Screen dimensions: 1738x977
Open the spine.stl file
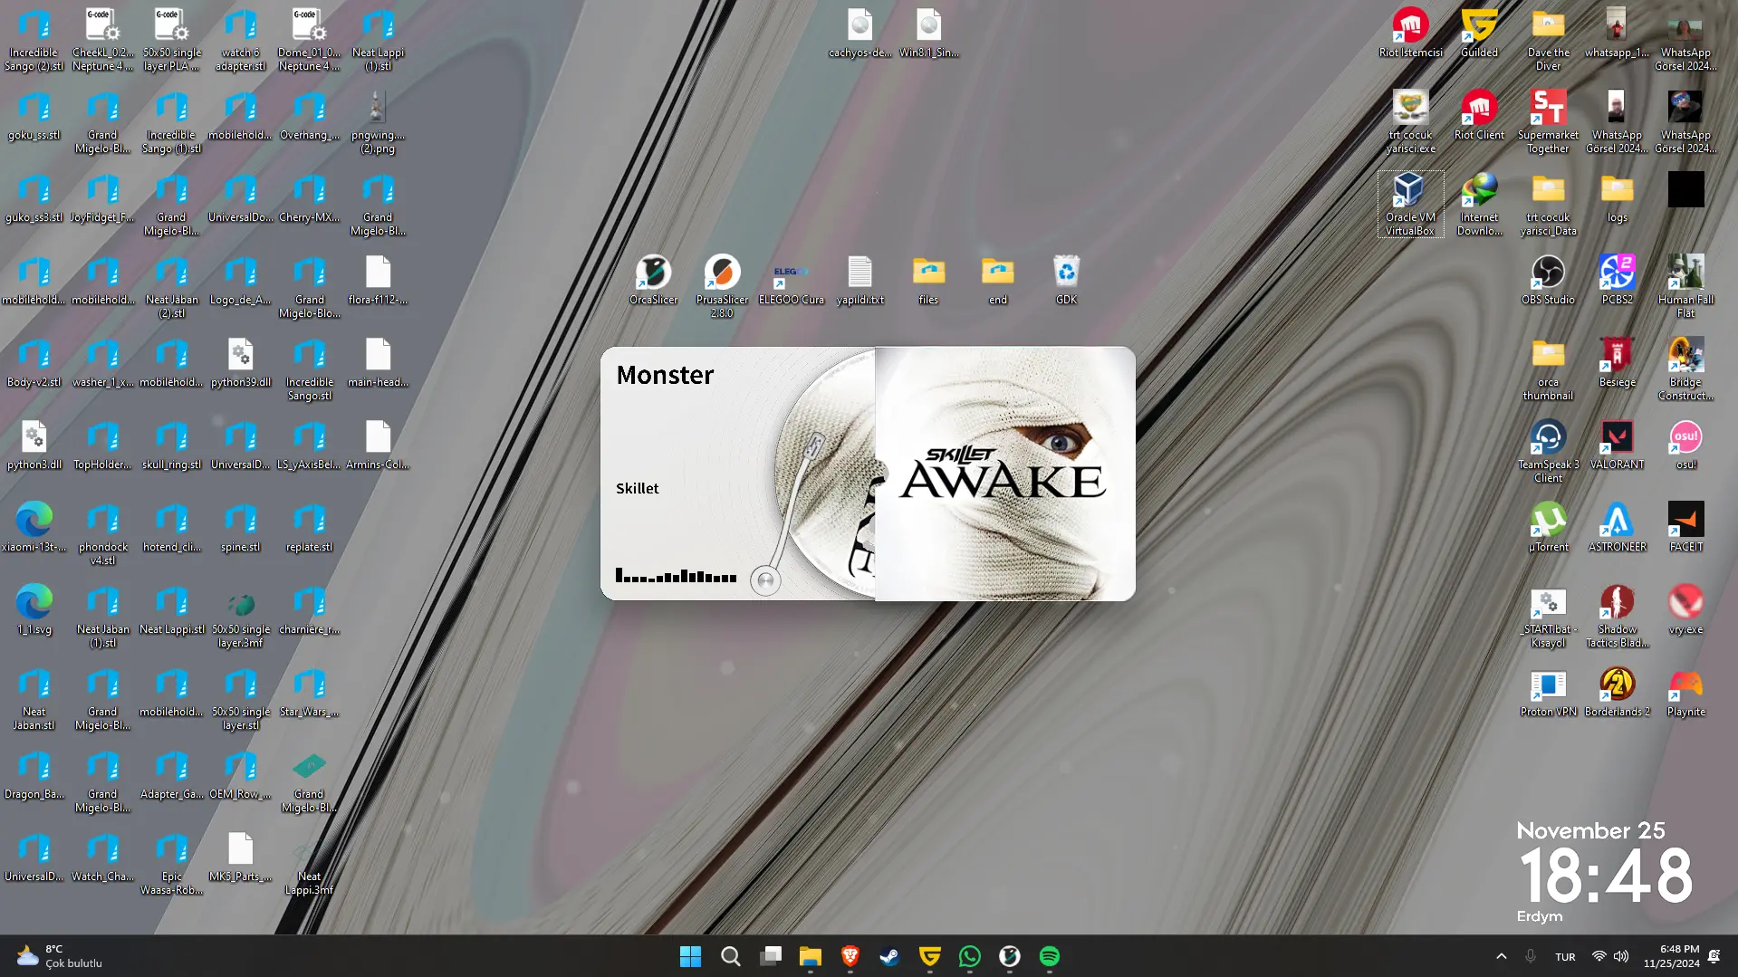[240, 527]
